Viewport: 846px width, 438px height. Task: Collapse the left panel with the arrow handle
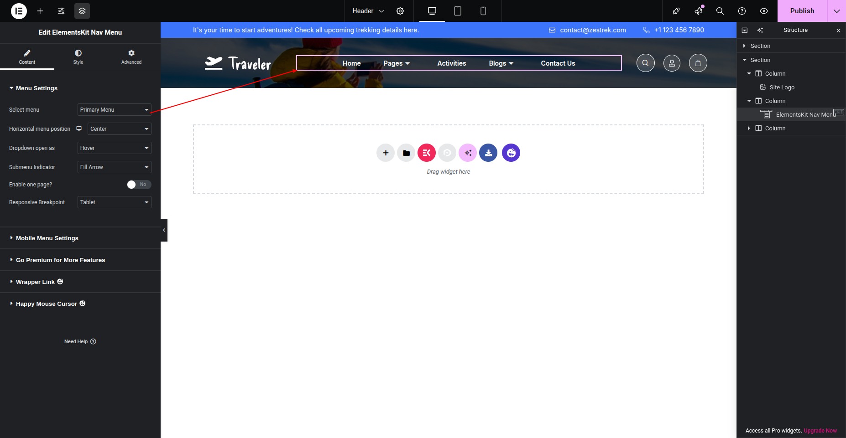pyautogui.click(x=164, y=230)
